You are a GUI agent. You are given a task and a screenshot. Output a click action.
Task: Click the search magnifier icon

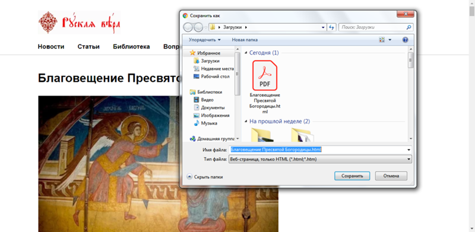(x=409, y=27)
